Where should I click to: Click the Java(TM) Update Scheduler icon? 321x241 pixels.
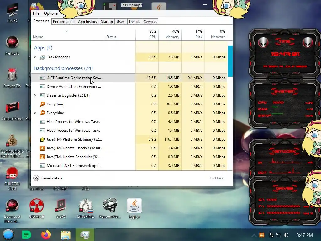pos(42,157)
